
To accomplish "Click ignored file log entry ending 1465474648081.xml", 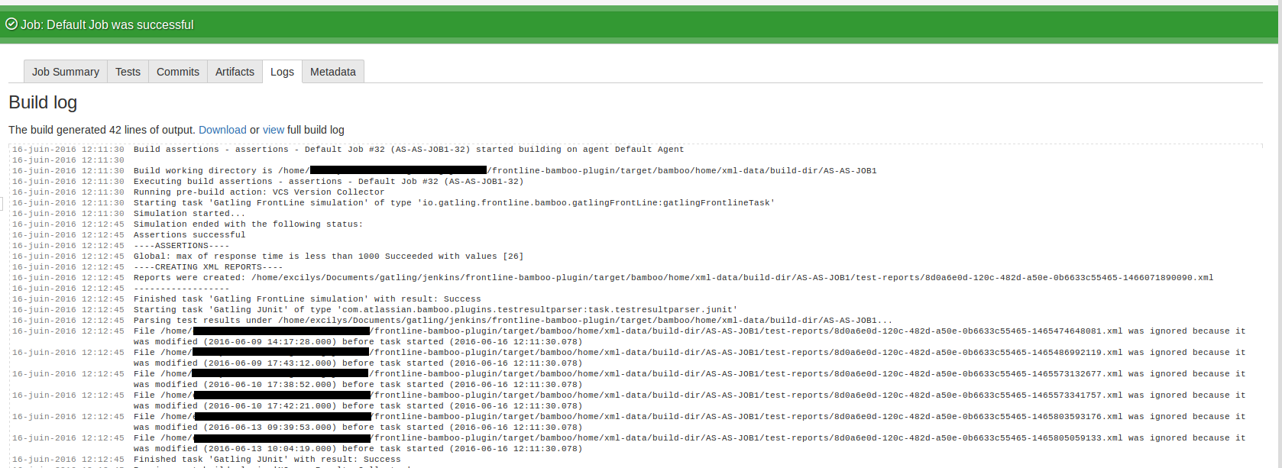I will pos(689,337).
